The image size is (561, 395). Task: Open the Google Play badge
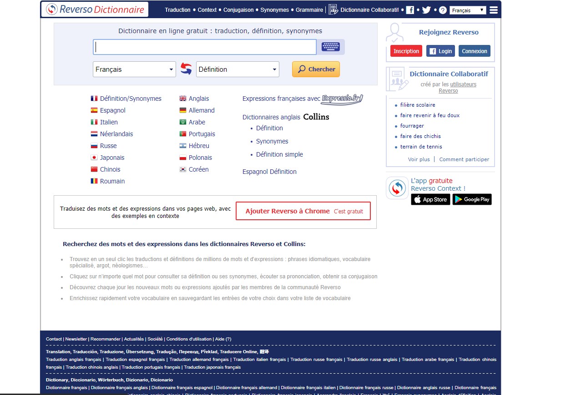click(472, 199)
